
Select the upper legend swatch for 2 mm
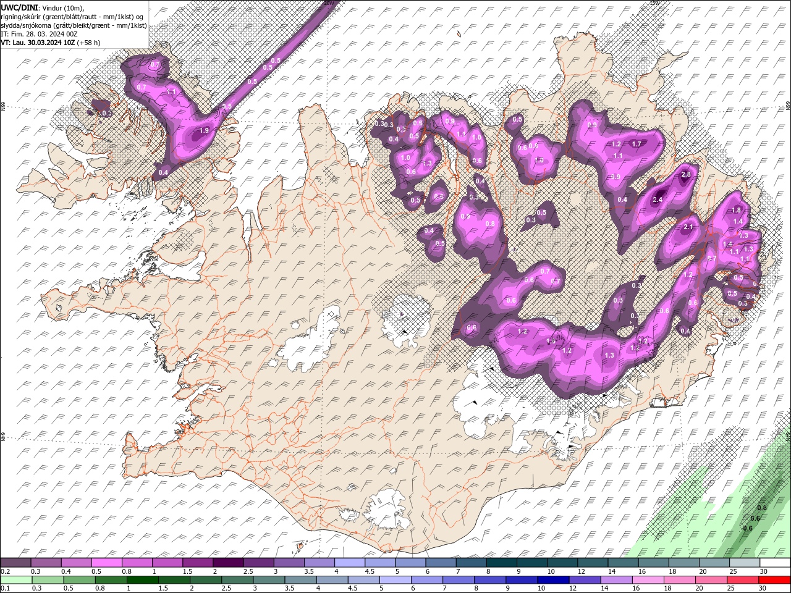228,563
